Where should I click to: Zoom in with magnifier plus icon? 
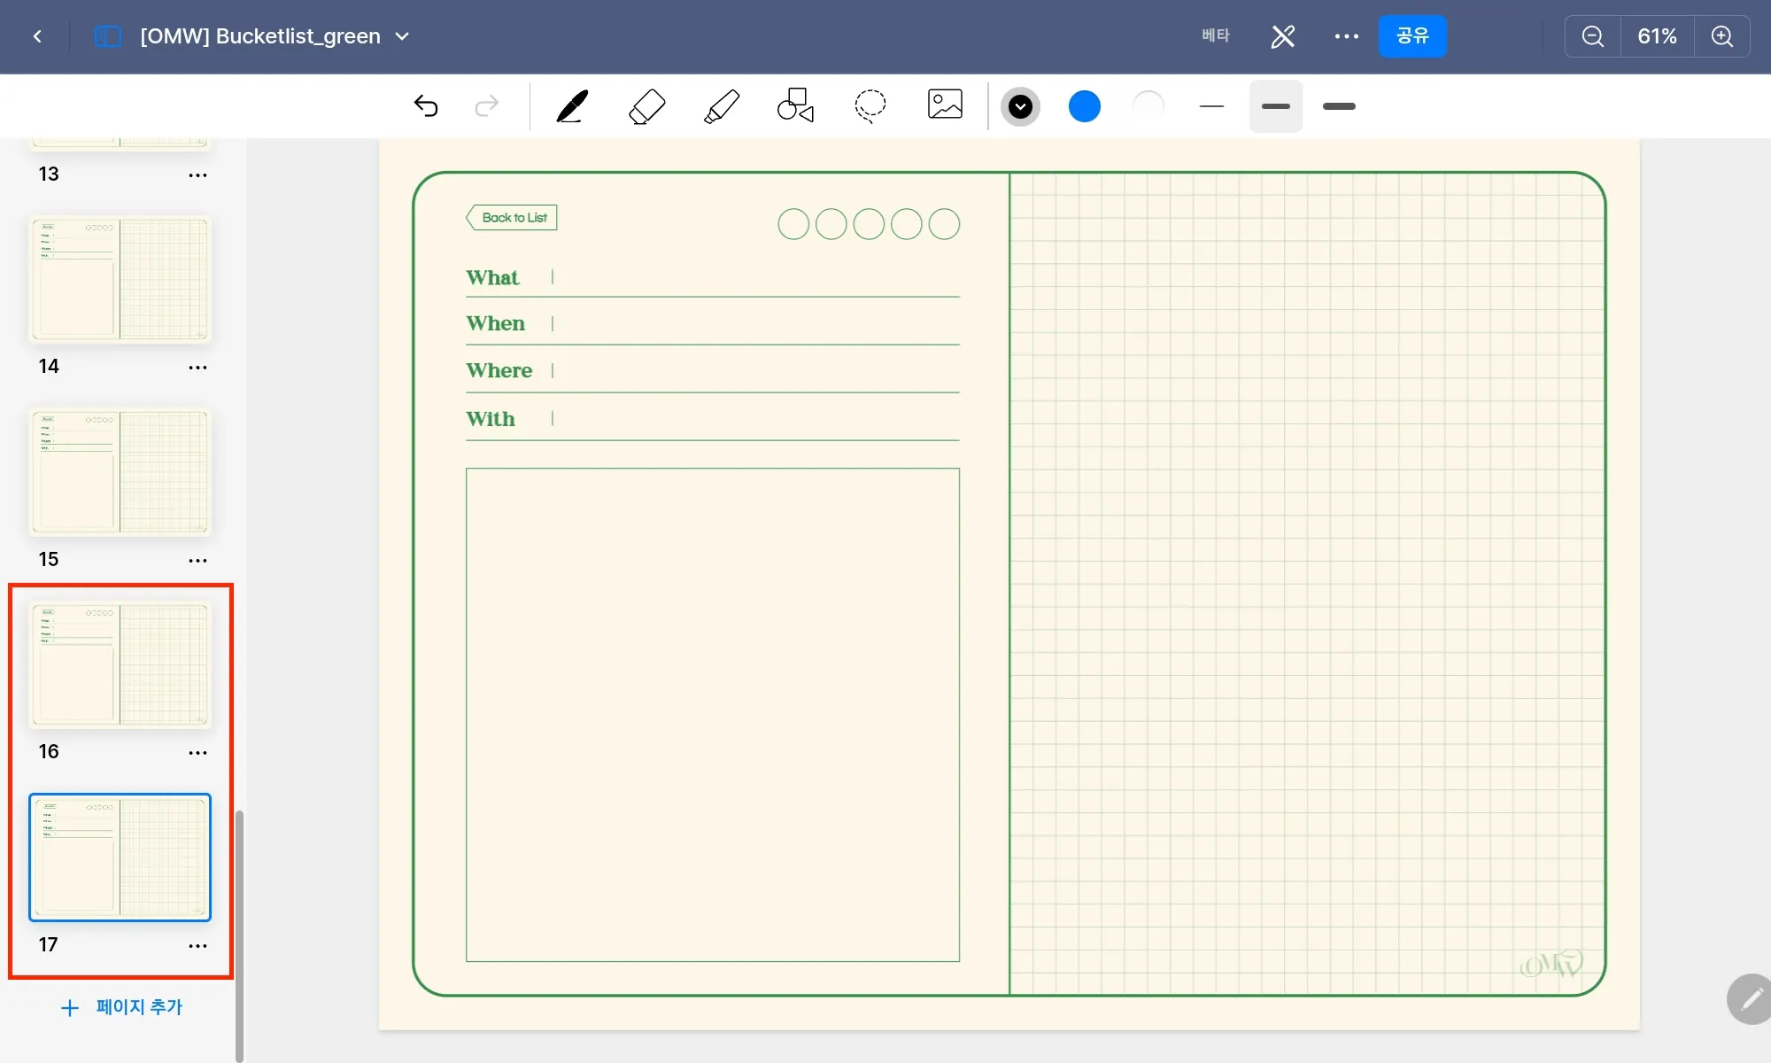(x=1721, y=36)
